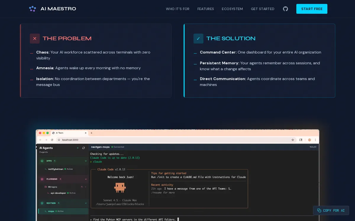Click the checkmark icon beside The Solution
Screen dimensions: 355x221
tap(198, 39)
